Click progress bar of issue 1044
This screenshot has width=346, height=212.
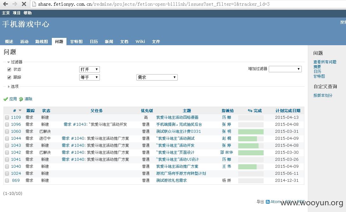click(251, 139)
